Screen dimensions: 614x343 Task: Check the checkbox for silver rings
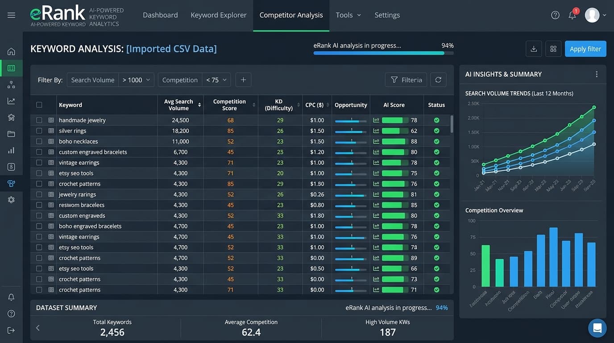(x=39, y=130)
